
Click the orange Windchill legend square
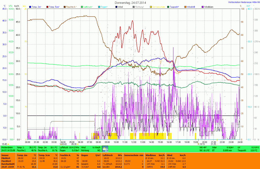(x=186, y=7)
